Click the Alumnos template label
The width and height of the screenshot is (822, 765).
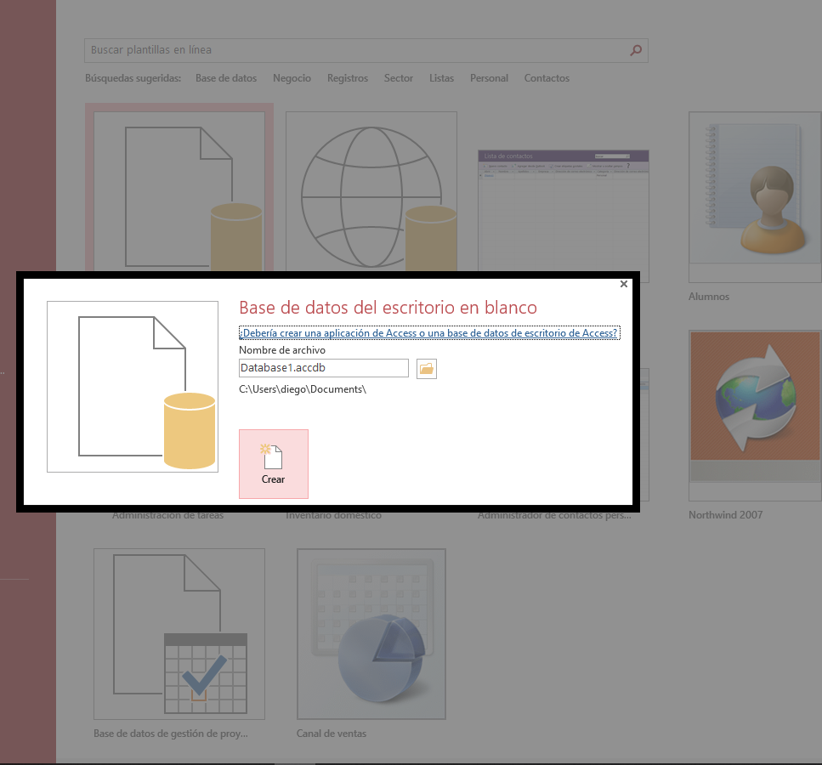709,297
